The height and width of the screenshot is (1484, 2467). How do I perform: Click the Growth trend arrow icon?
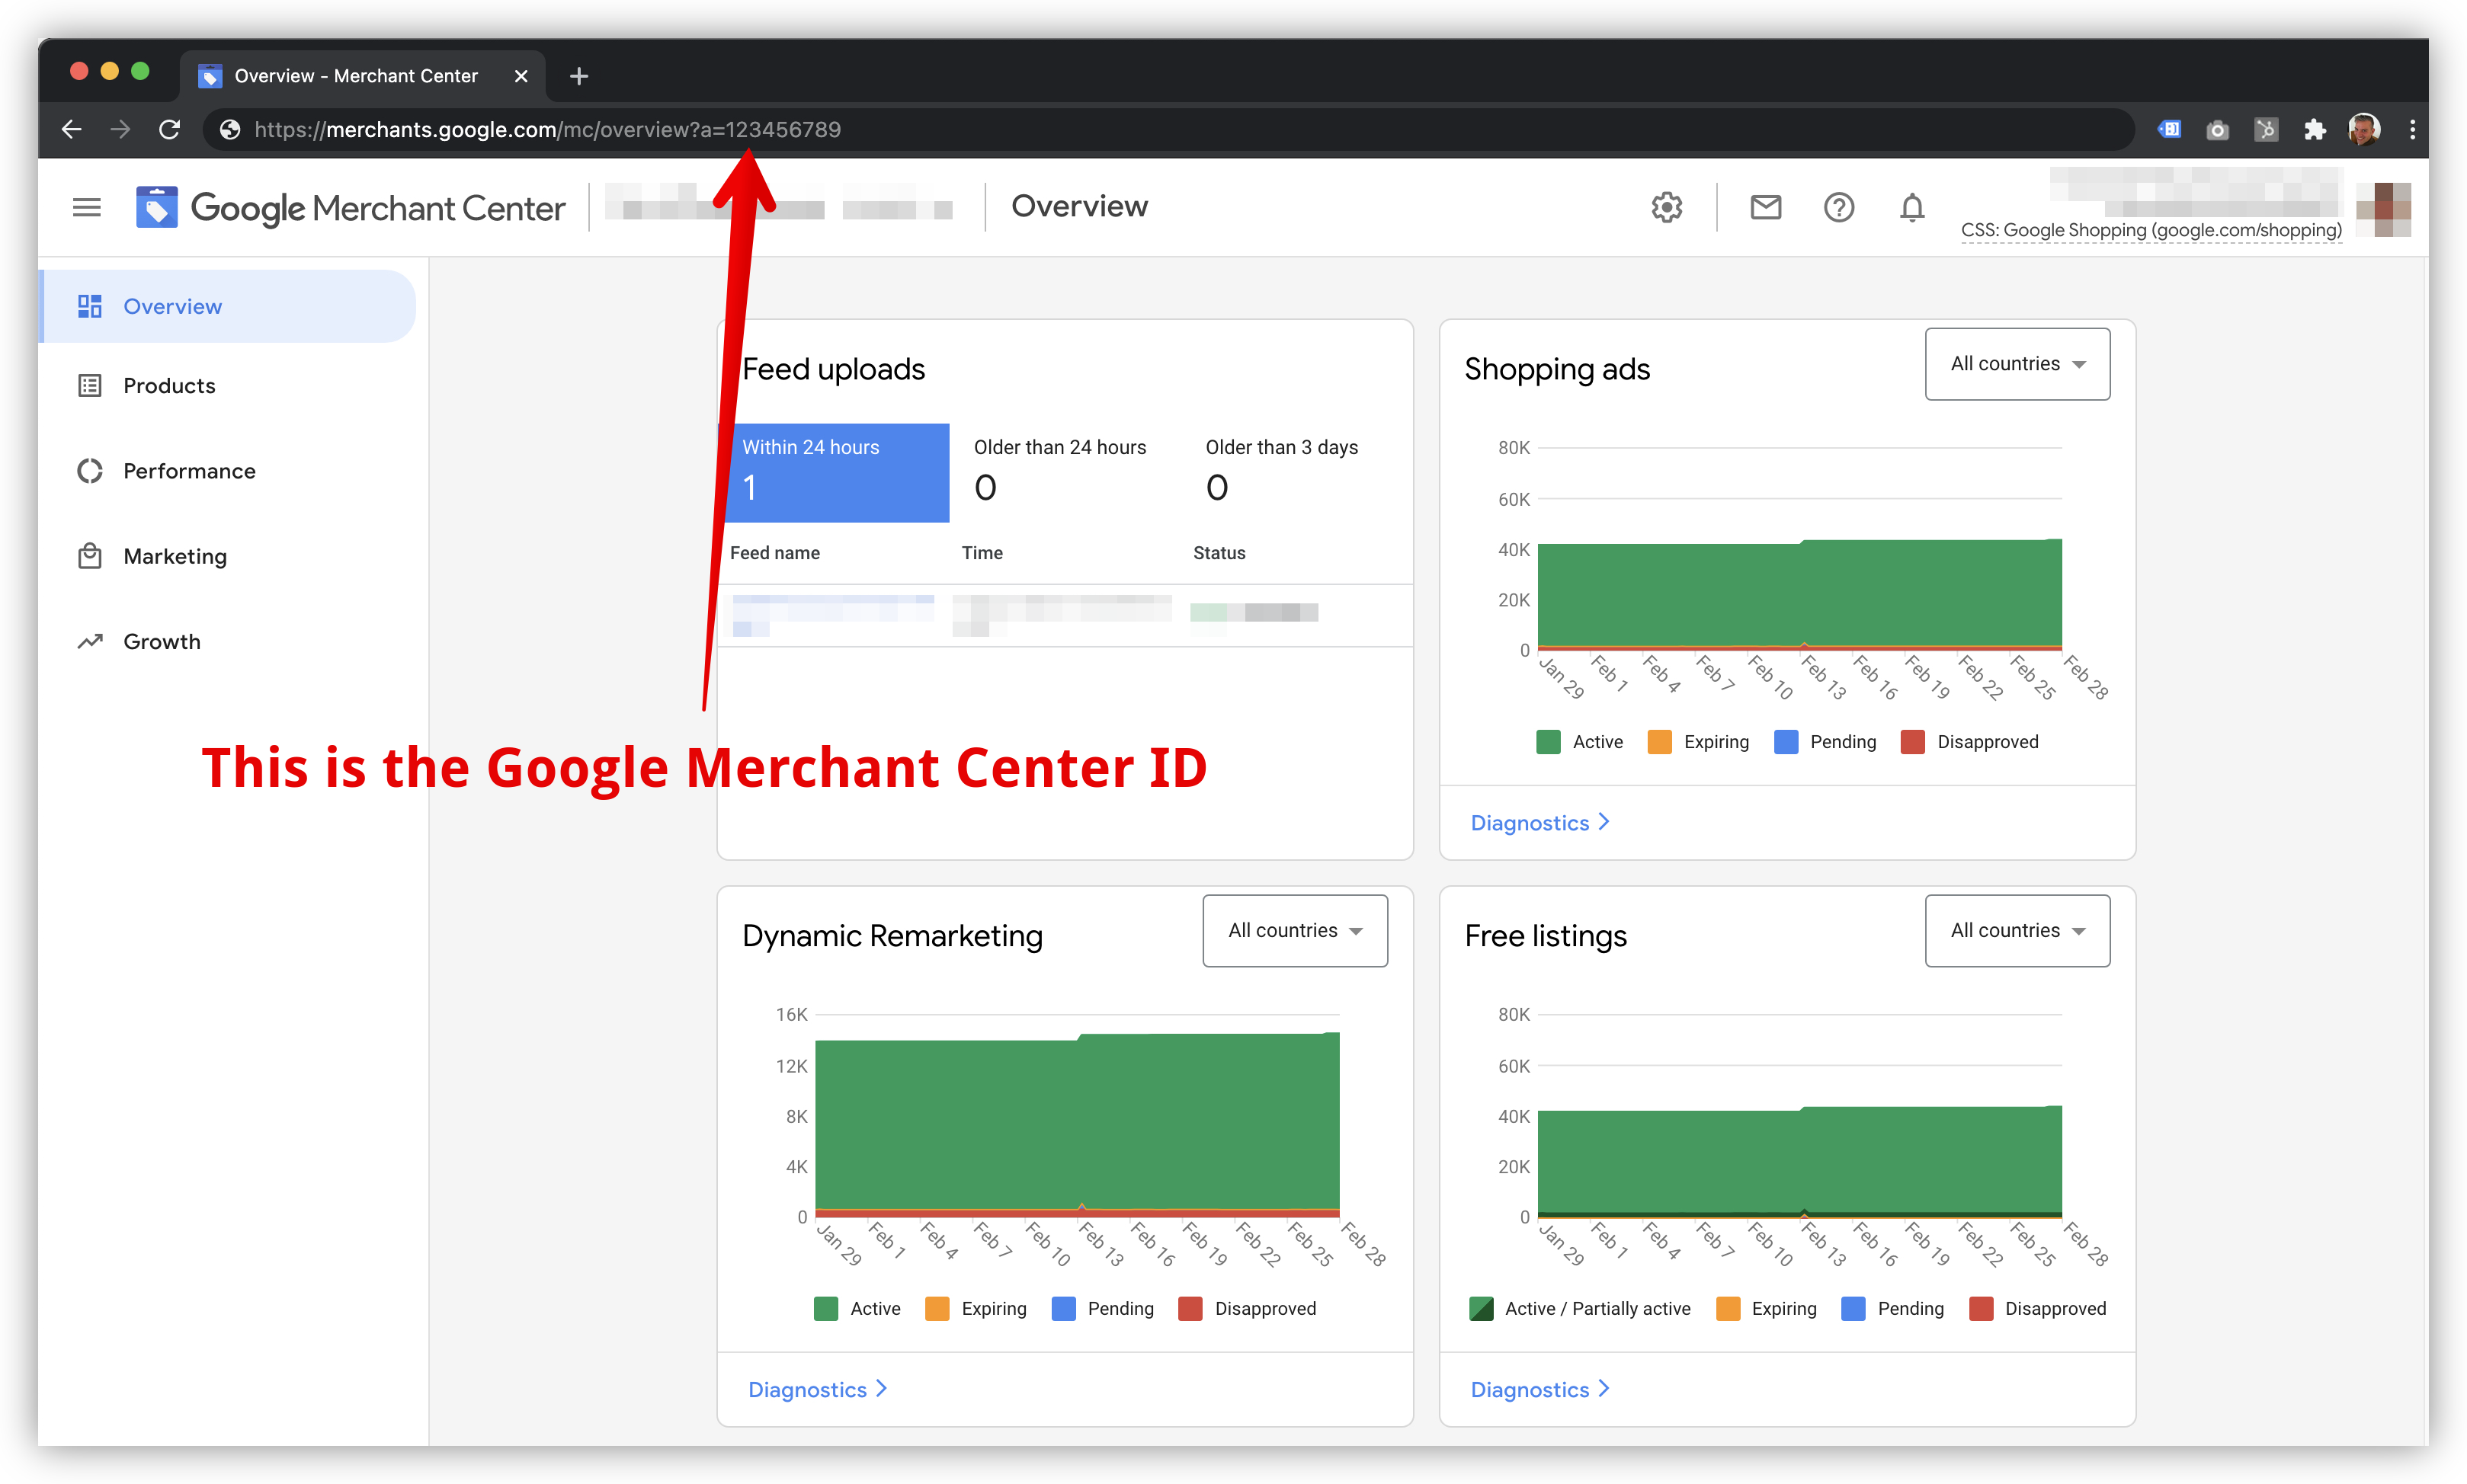tap(89, 641)
